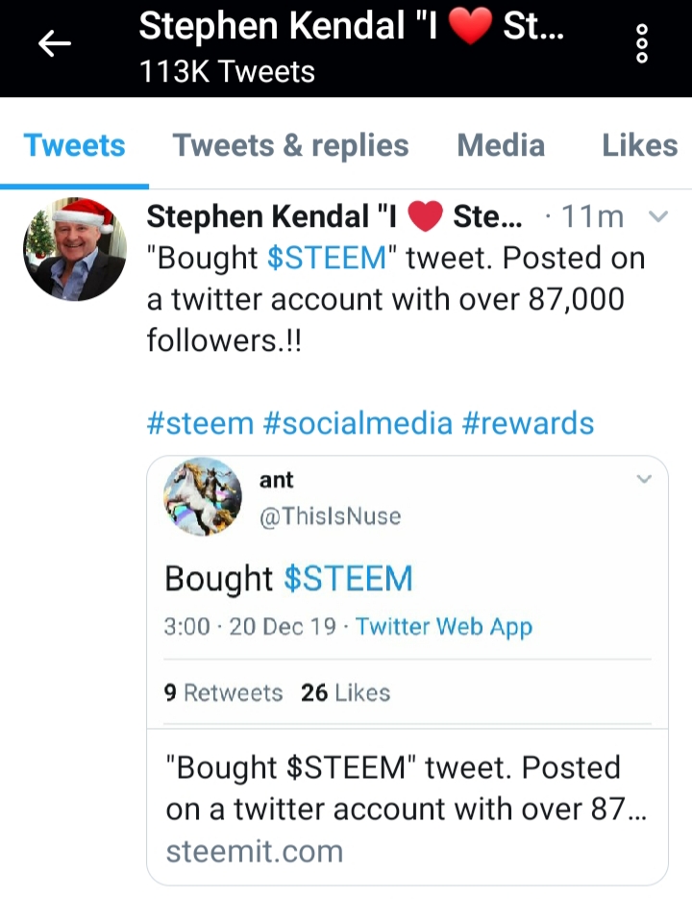The image size is (692, 899).
Task: Tap the back arrow icon
Action: pyautogui.click(x=55, y=43)
